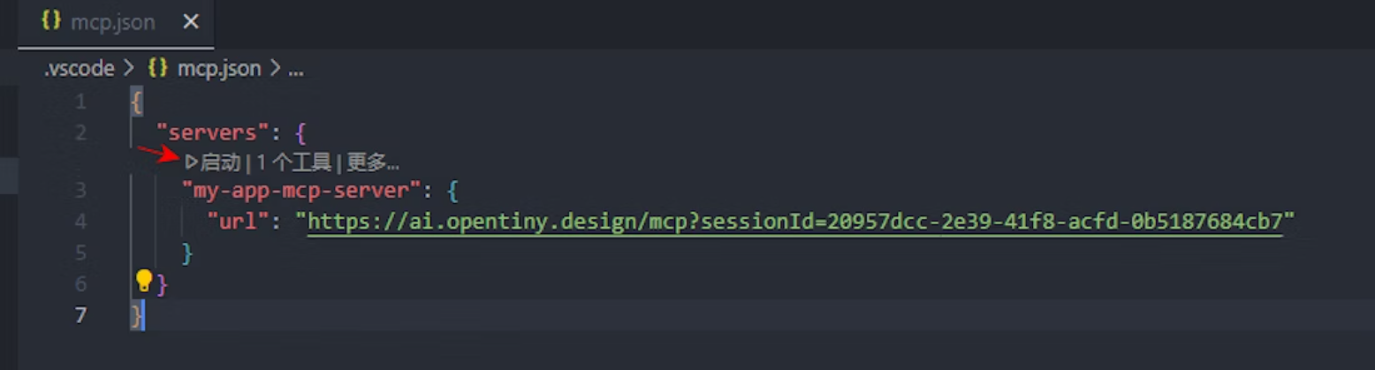
Task: Open the "更多..." CodeLens options
Action: (x=372, y=162)
